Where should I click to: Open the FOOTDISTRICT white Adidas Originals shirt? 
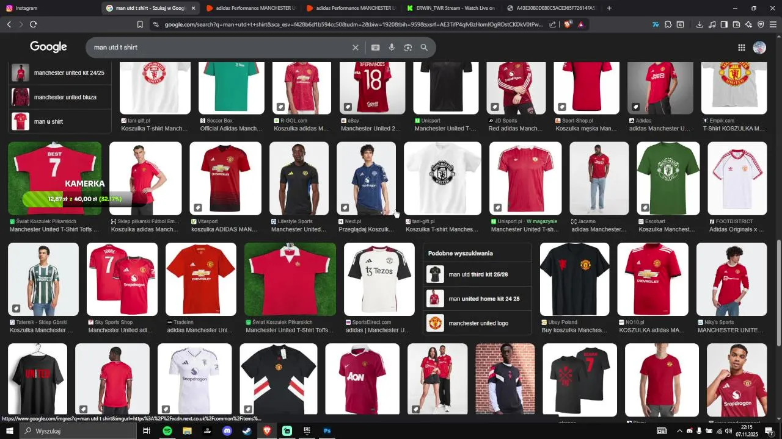tap(737, 178)
